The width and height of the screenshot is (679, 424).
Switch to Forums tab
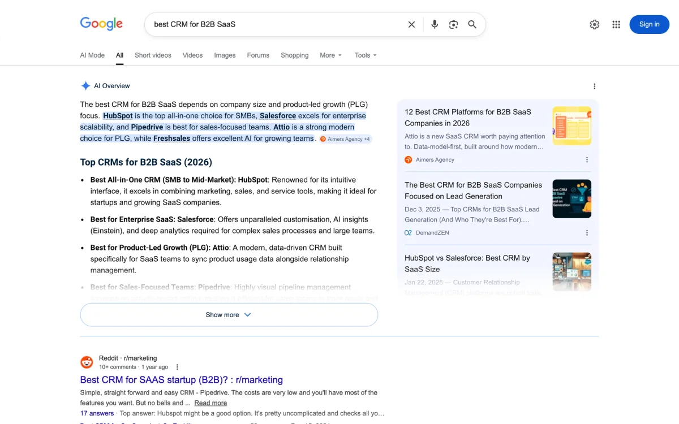tap(258, 55)
